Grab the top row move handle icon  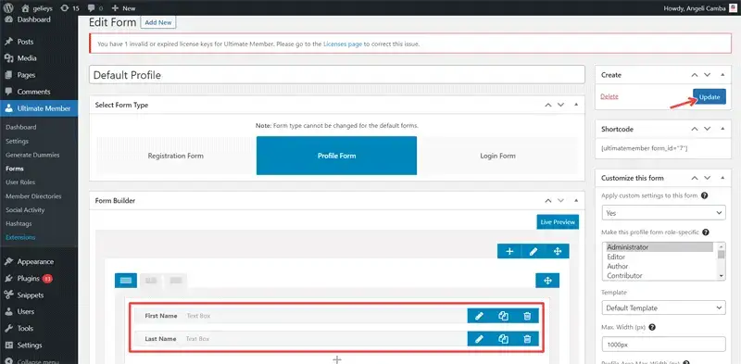[x=558, y=252]
